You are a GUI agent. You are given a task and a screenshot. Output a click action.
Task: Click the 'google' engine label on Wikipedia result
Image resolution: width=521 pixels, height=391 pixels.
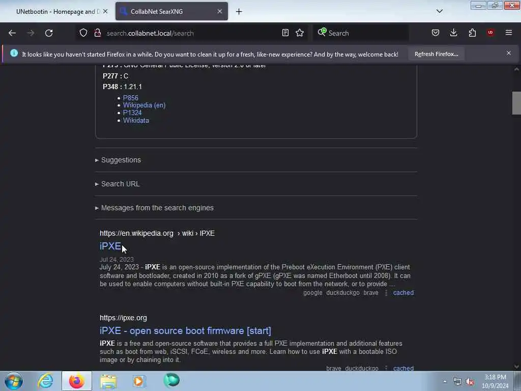pyautogui.click(x=313, y=293)
